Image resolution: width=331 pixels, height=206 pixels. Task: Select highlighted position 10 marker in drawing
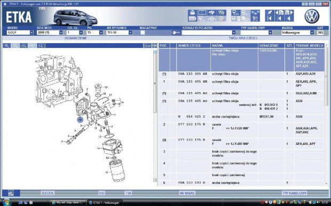click(80, 120)
